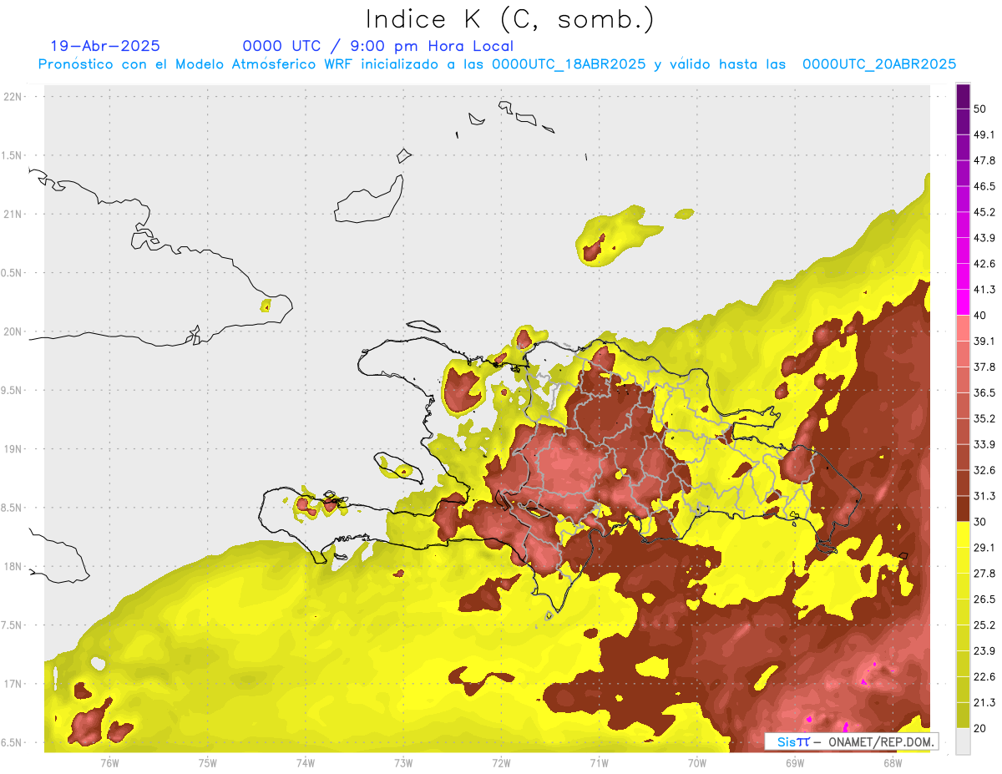Click the color scale value '23.9'
The image size is (1002, 774).
coord(984,651)
